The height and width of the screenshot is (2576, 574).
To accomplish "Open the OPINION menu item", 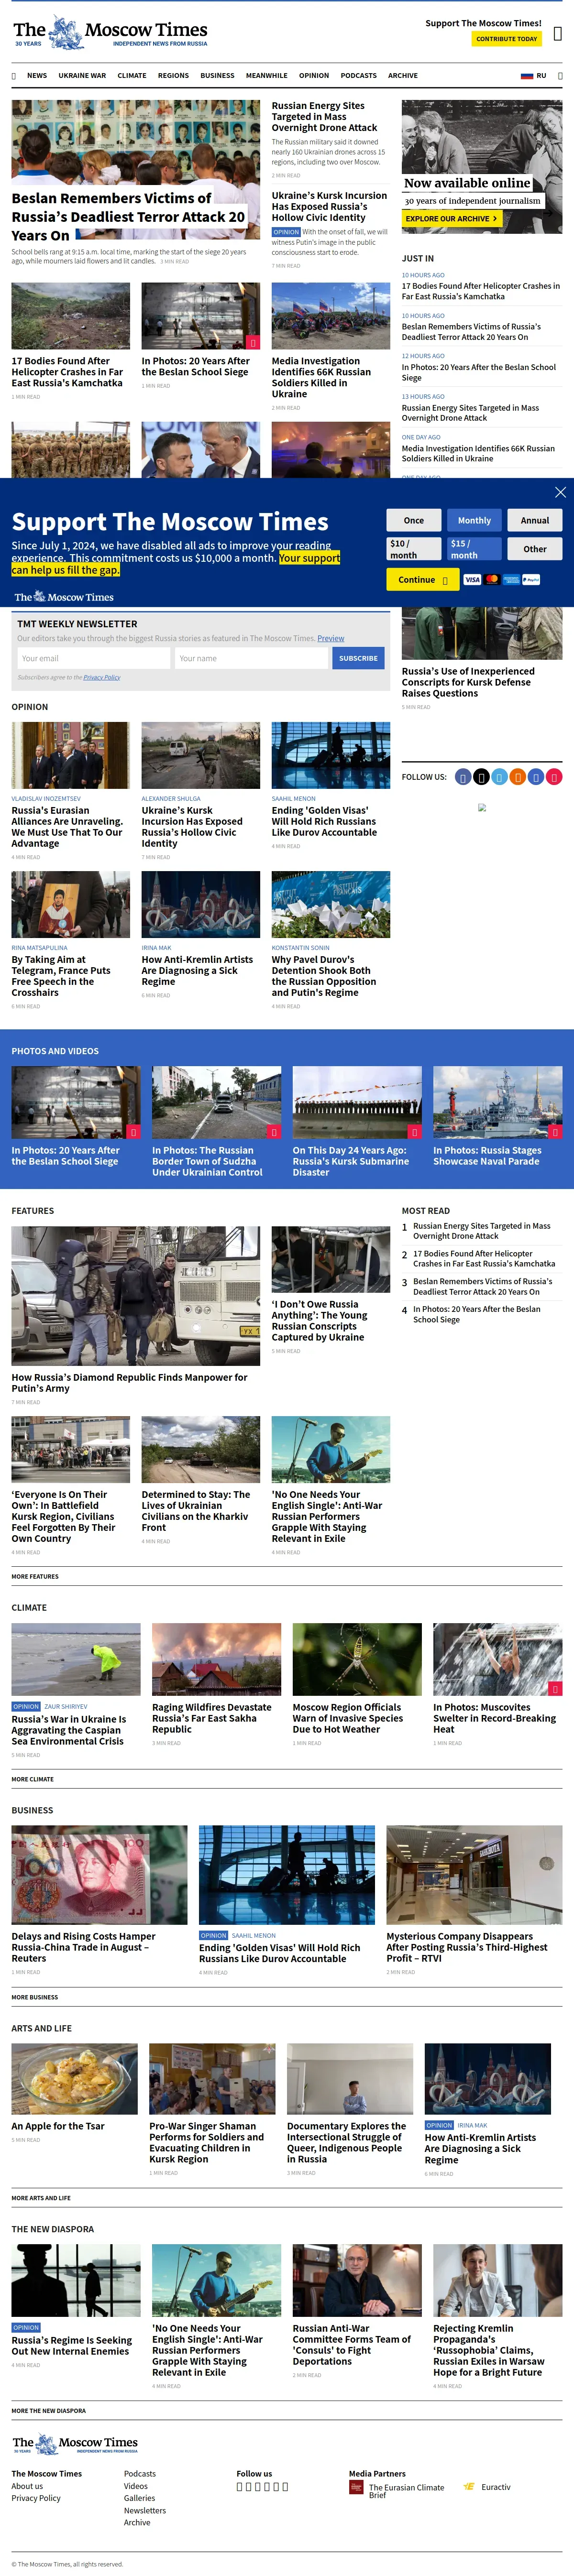I will [x=314, y=75].
